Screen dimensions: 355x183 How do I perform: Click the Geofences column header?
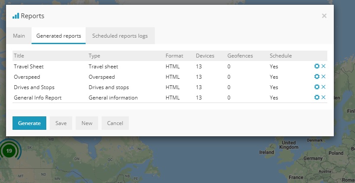[x=240, y=56]
